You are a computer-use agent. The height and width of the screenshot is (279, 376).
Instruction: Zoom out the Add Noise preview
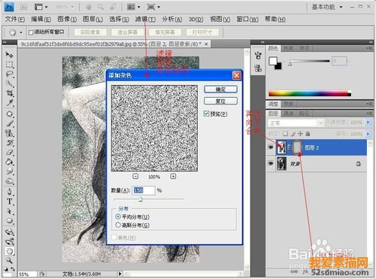(x=135, y=177)
